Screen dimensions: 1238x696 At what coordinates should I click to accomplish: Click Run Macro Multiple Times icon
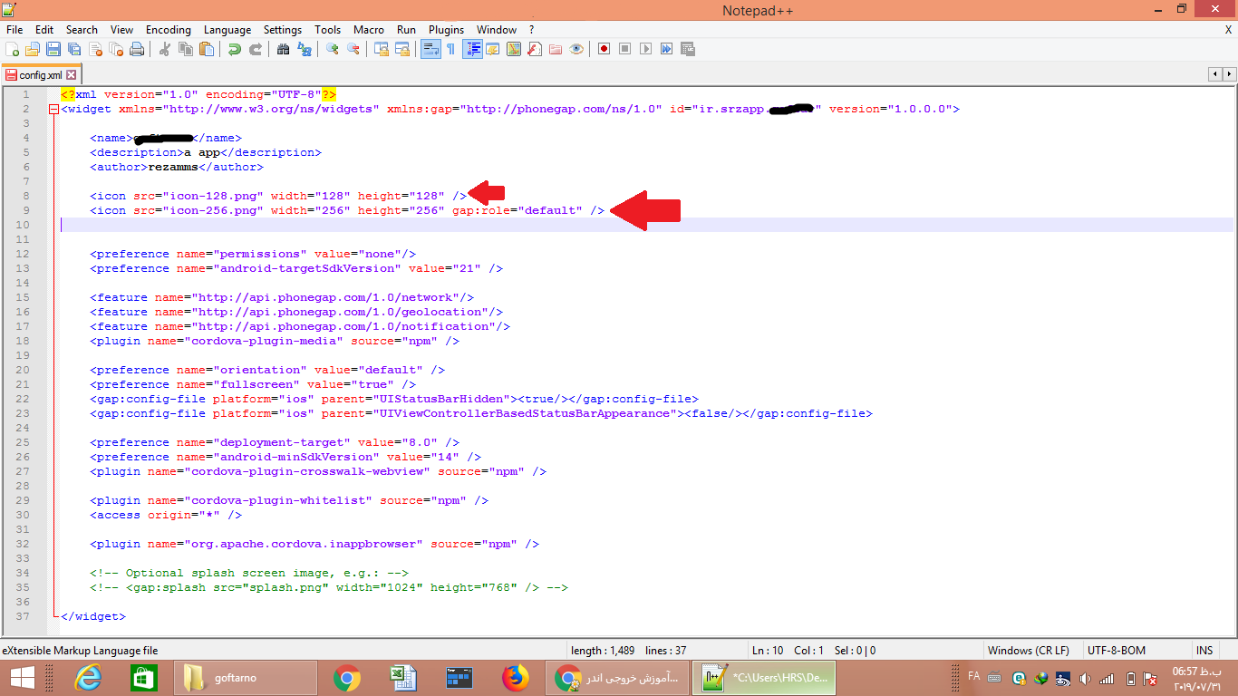point(667,49)
